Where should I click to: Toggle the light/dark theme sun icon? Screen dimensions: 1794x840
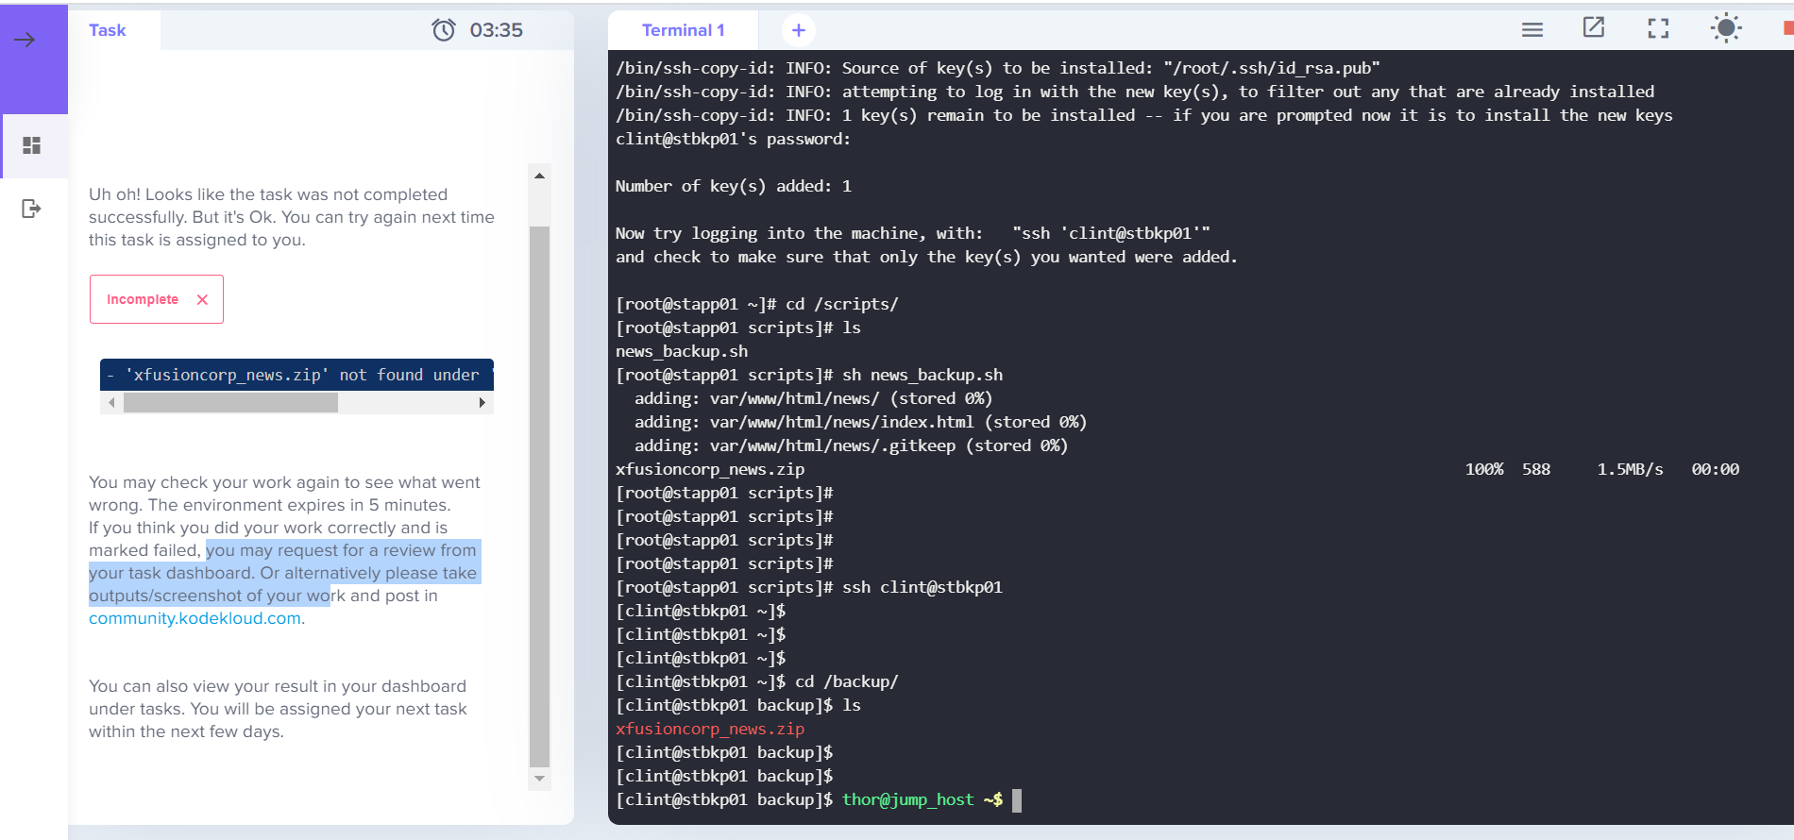[1726, 28]
